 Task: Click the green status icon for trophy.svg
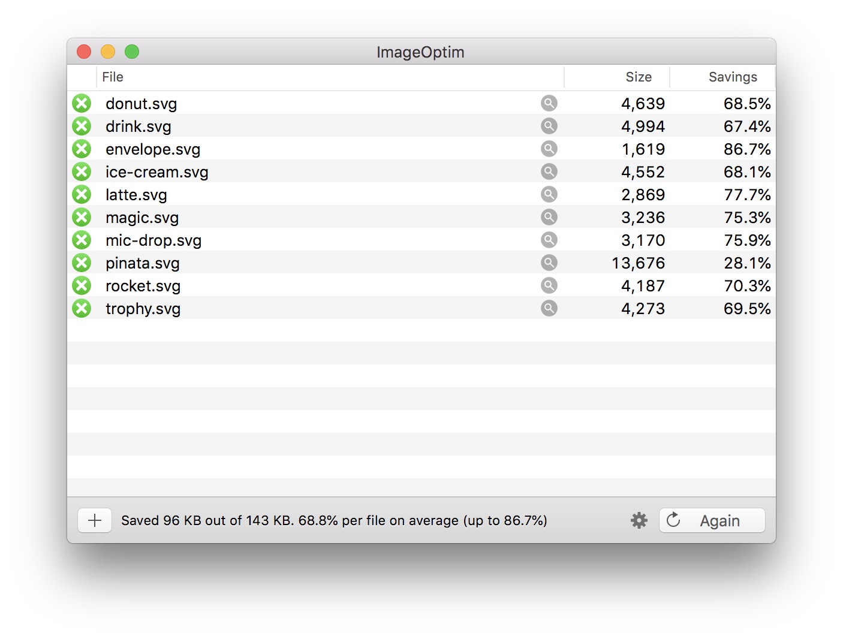tap(82, 308)
